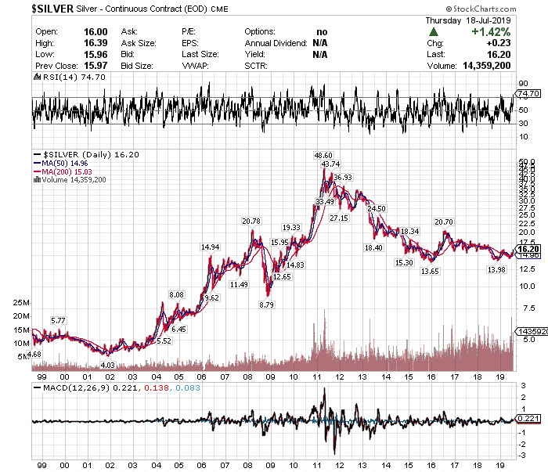The image size is (548, 472).
Task: Click the 19.33 price label
Action: pos(291,228)
